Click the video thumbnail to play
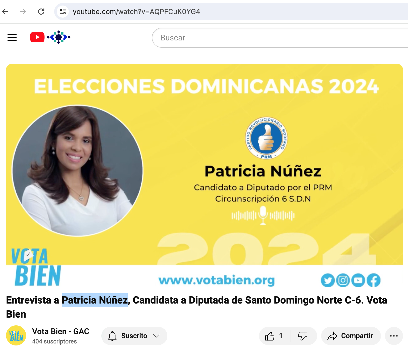Viewport: 408px width, 353px height. coord(205,176)
